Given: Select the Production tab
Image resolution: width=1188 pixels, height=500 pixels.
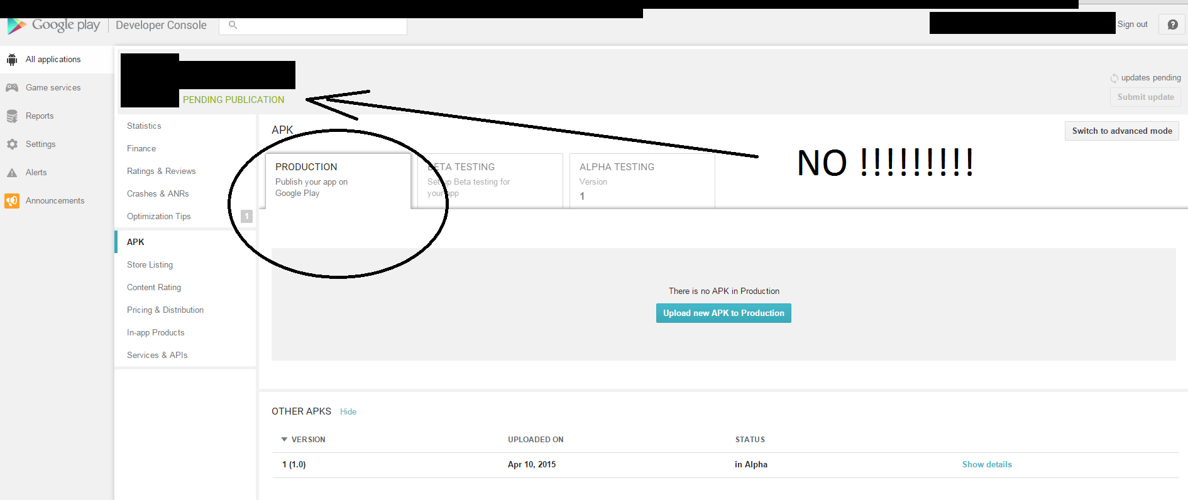Looking at the screenshot, I should (x=338, y=180).
